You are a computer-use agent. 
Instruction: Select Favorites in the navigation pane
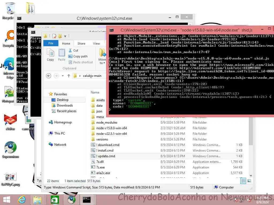tap(58, 94)
